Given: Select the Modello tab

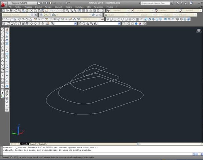Looking at the screenshot, I should (x=25, y=144).
